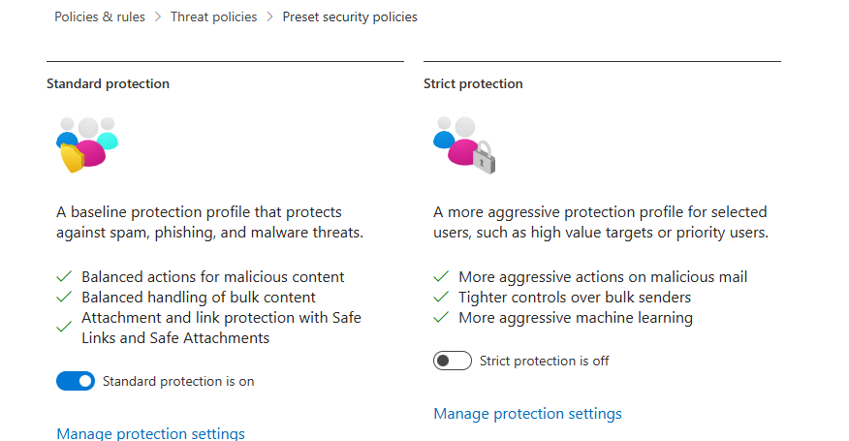The width and height of the screenshot is (849, 441).
Task: Click the Strict protection heading
Action: pyautogui.click(x=473, y=84)
